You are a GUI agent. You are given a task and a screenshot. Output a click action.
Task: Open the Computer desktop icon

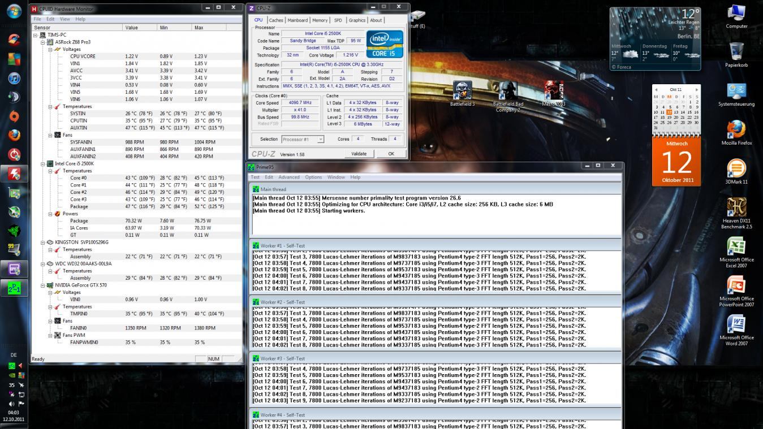736,16
